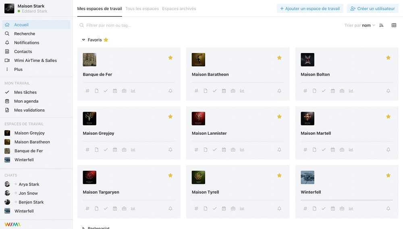403x229 pixels.
Task: Open the documents icon on Maison Bolton card
Action: [x=314, y=91]
